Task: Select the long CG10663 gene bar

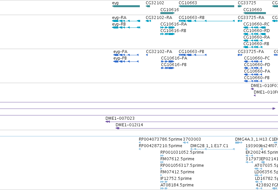Action: click(x=206, y=6)
